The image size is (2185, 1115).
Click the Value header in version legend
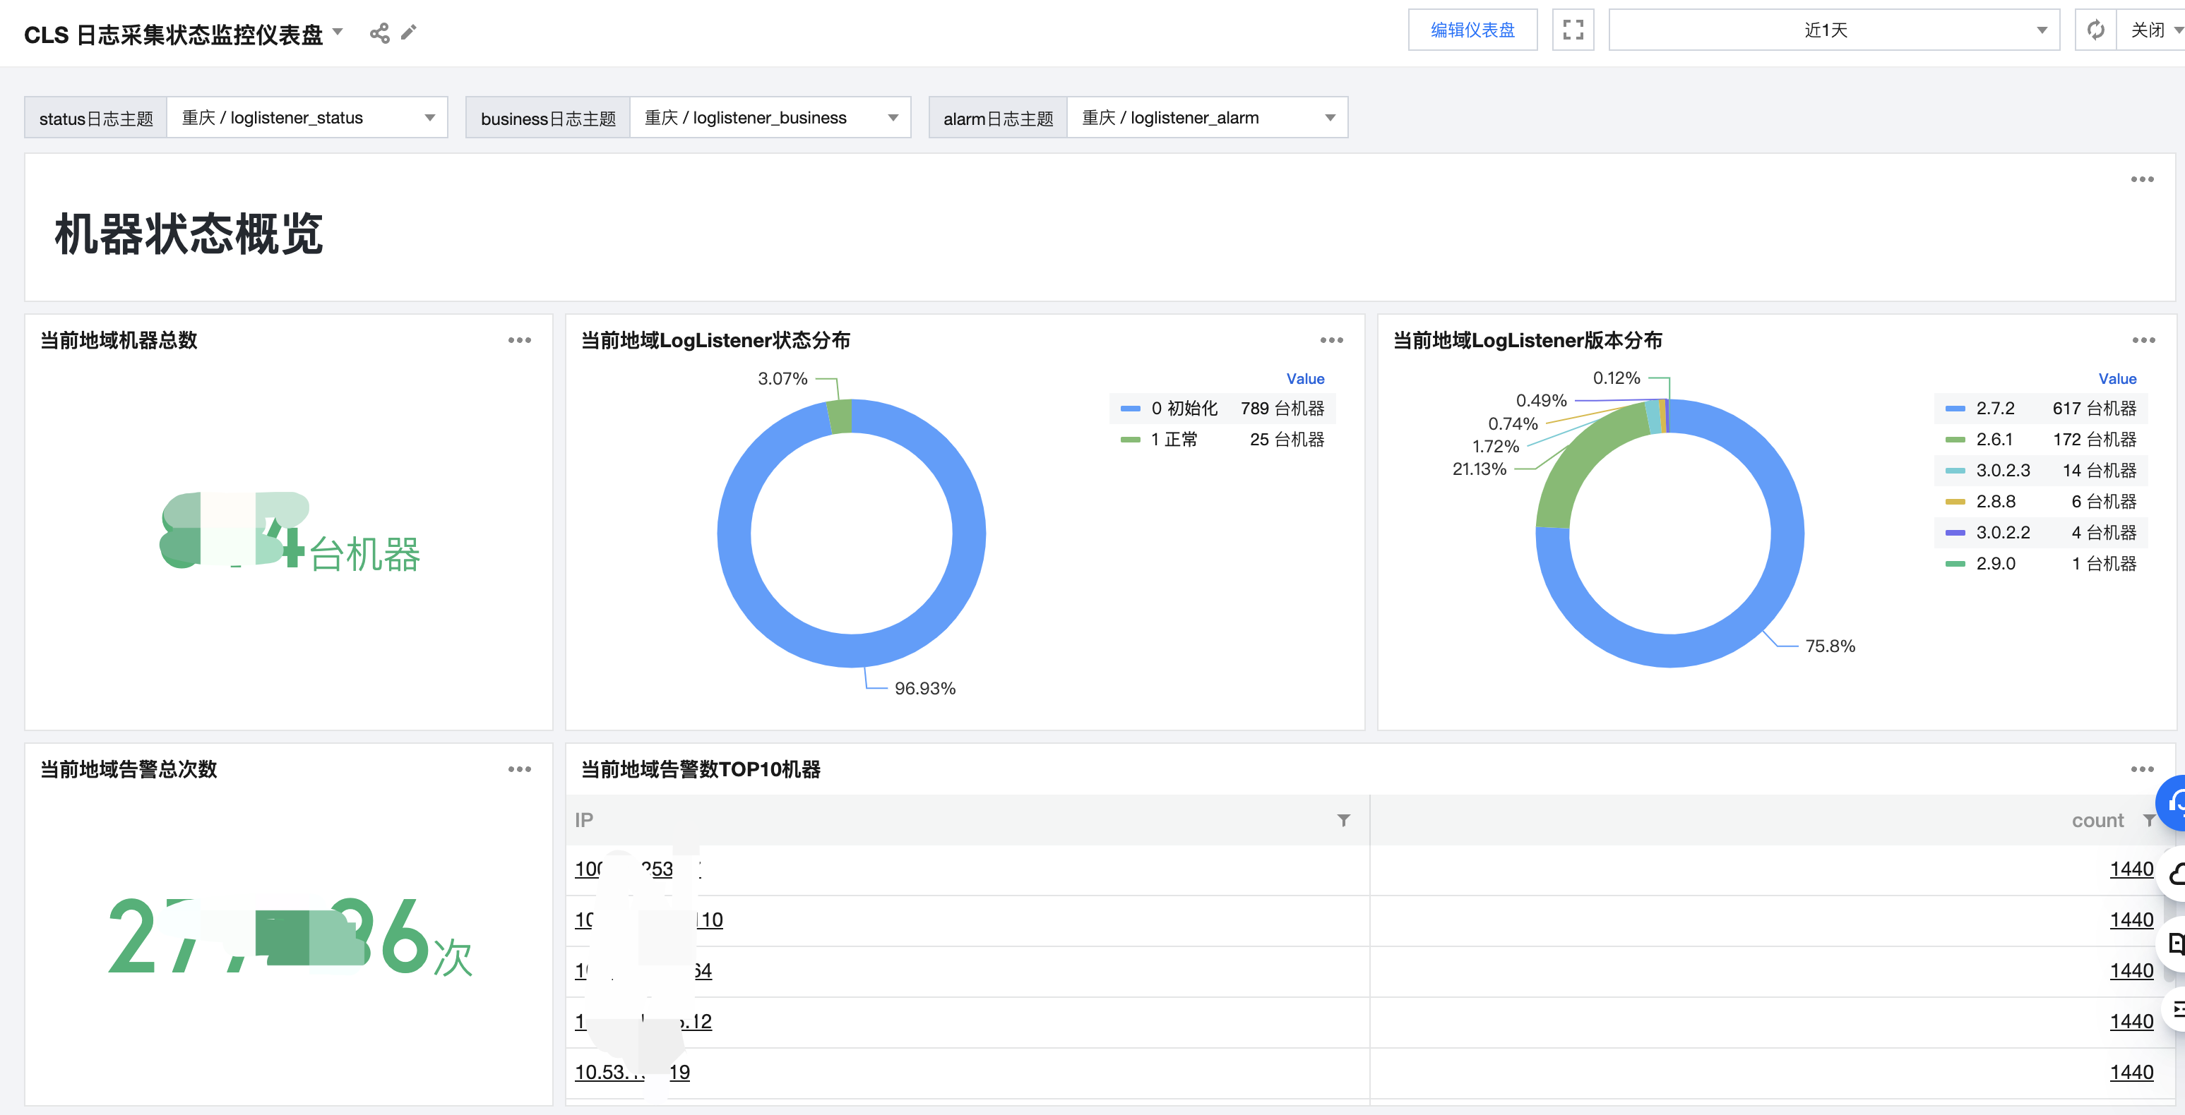coord(2117,379)
